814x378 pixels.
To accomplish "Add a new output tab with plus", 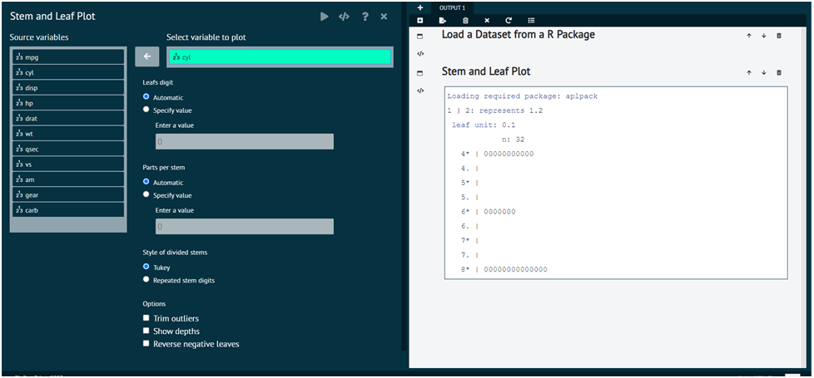I will [x=420, y=7].
